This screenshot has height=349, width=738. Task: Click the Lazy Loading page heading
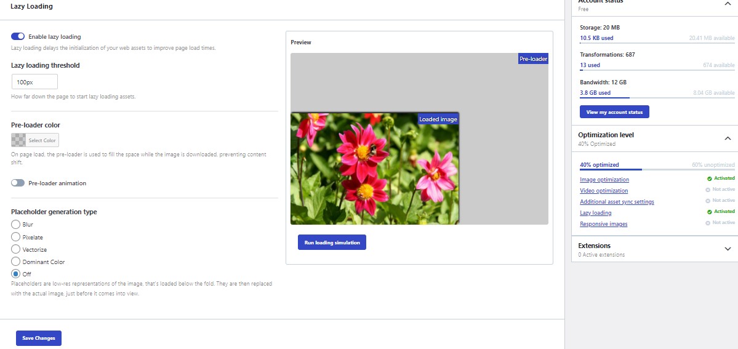[31, 7]
